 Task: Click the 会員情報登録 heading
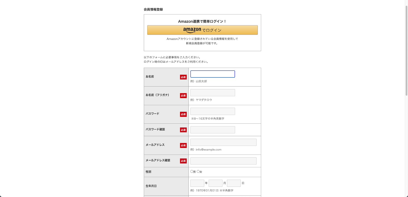[x=153, y=9]
